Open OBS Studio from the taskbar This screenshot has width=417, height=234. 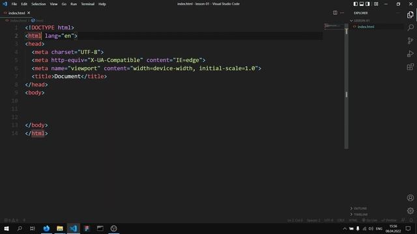113,228
